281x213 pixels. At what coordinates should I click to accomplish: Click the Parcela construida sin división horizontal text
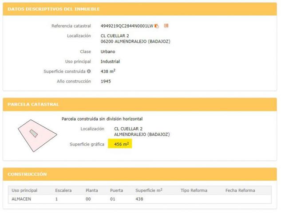tap(102, 119)
